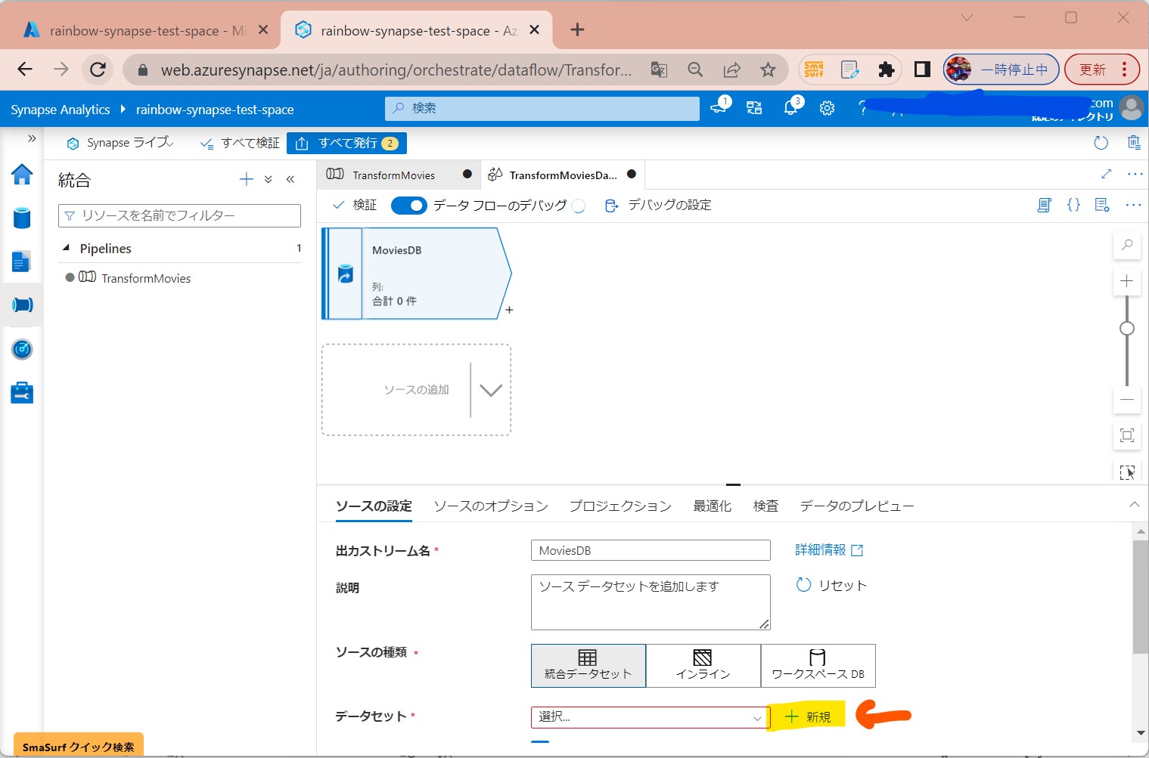
Task: Open the Integrate hub pipeline icon
Action: point(22,305)
